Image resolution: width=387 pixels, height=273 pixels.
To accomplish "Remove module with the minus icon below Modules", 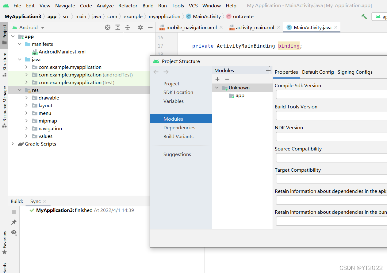I will pos(227,79).
